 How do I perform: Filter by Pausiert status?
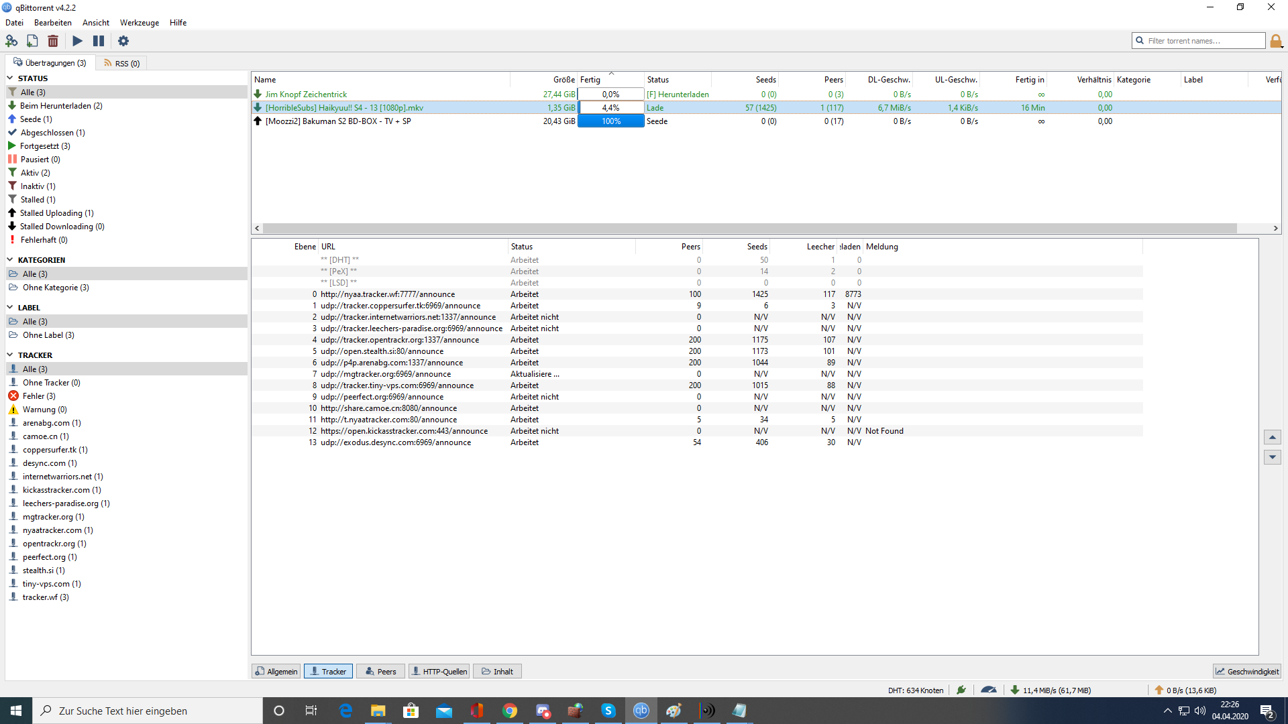coord(40,160)
